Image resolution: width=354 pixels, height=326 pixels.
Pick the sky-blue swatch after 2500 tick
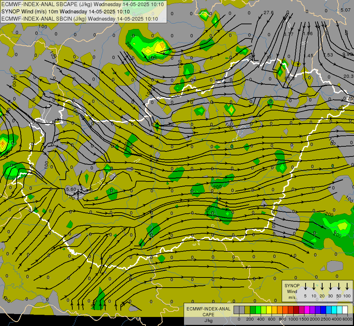coord(328,310)
